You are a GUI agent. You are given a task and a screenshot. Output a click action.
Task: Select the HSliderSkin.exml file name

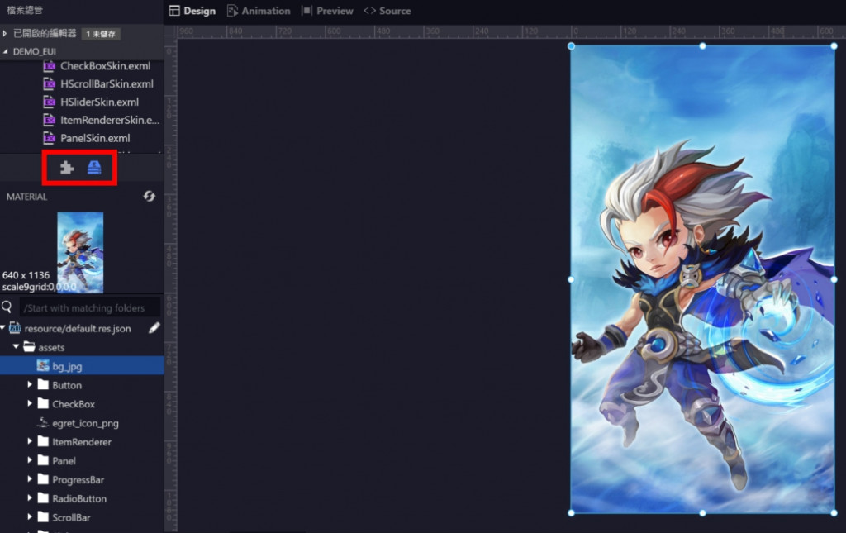(100, 102)
